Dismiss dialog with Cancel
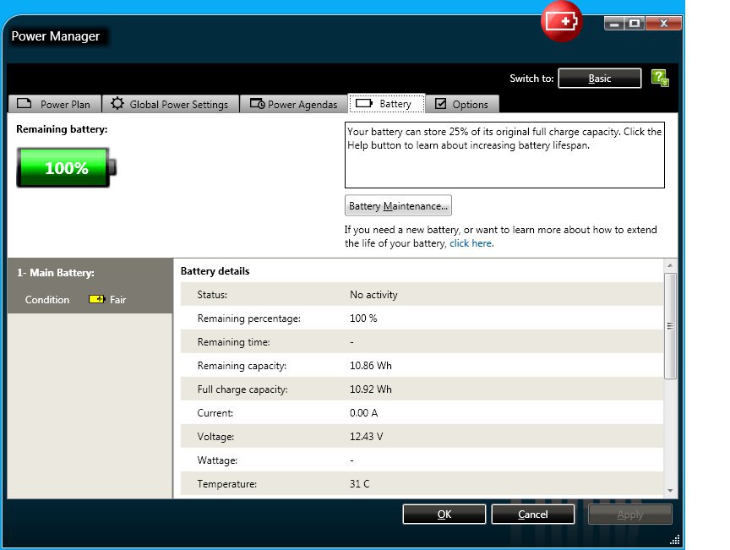 (x=532, y=515)
